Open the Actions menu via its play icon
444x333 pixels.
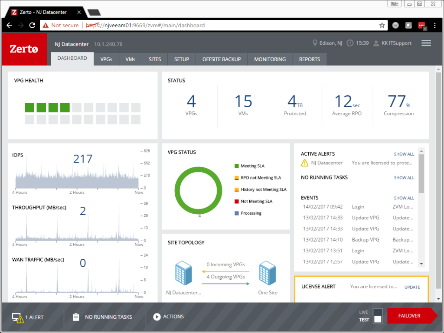click(157, 317)
